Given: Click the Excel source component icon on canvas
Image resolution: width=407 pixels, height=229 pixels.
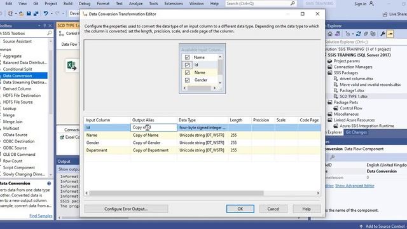Looking at the screenshot, I should pos(72,66).
